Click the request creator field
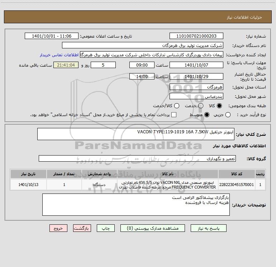The width and height of the screenshot is (276, 267). (152, 55)
